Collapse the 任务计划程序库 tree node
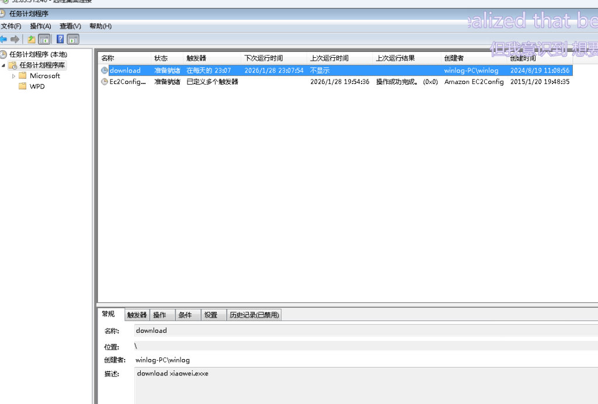The image size is (598, 404). [x=4, y=65]
